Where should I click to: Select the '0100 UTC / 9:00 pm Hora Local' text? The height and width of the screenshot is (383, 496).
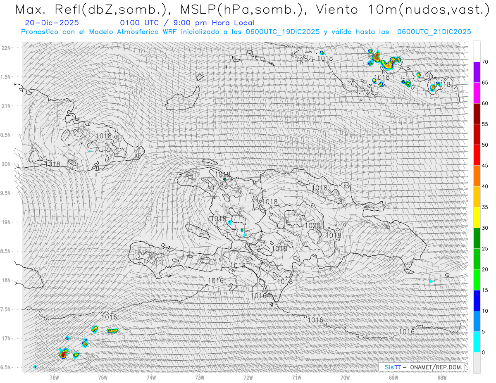point(187,23)
